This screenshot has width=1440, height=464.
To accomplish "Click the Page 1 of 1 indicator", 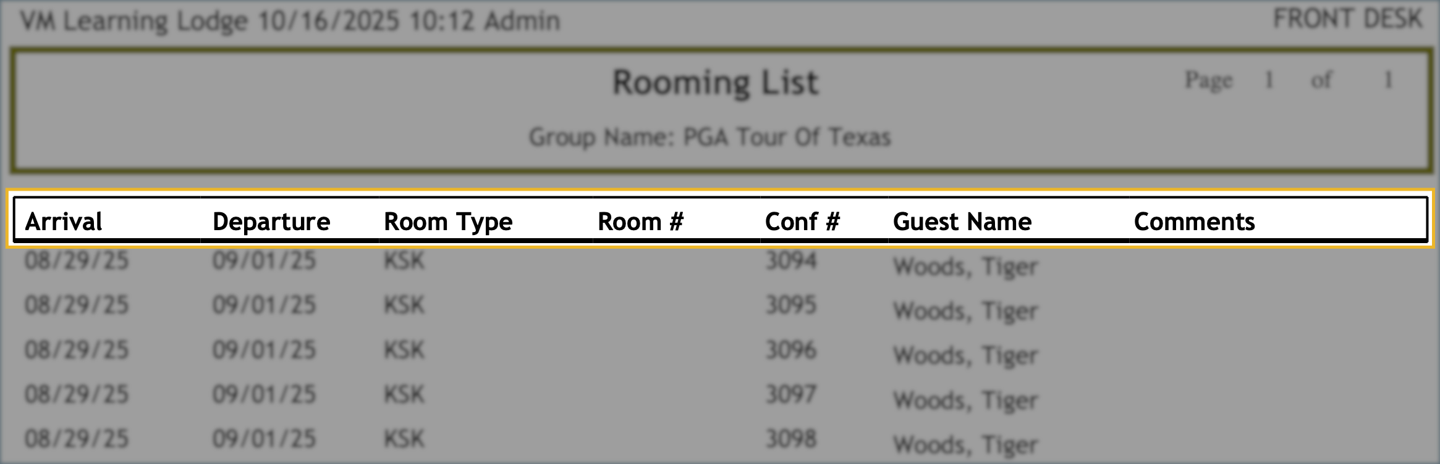I will pyautogui.click(x=1288, y=80).
